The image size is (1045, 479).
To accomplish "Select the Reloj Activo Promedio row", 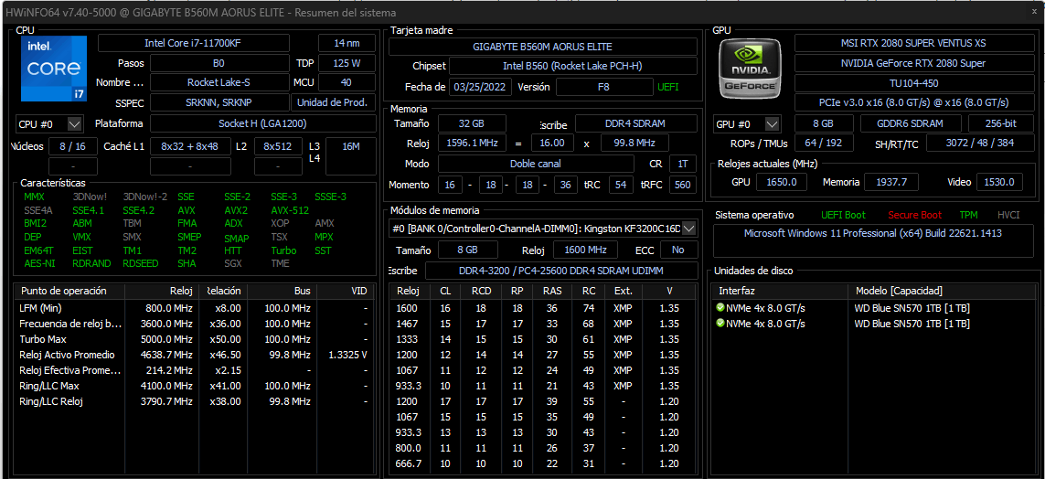I will (193, 355).
